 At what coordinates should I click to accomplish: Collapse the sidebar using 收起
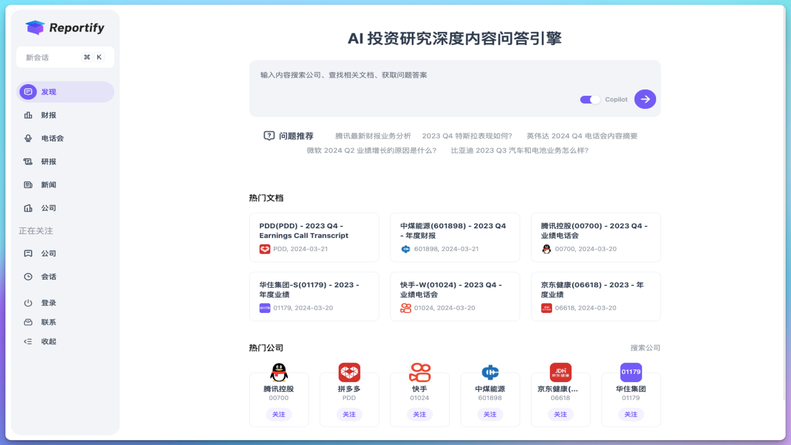coord(48,342)
